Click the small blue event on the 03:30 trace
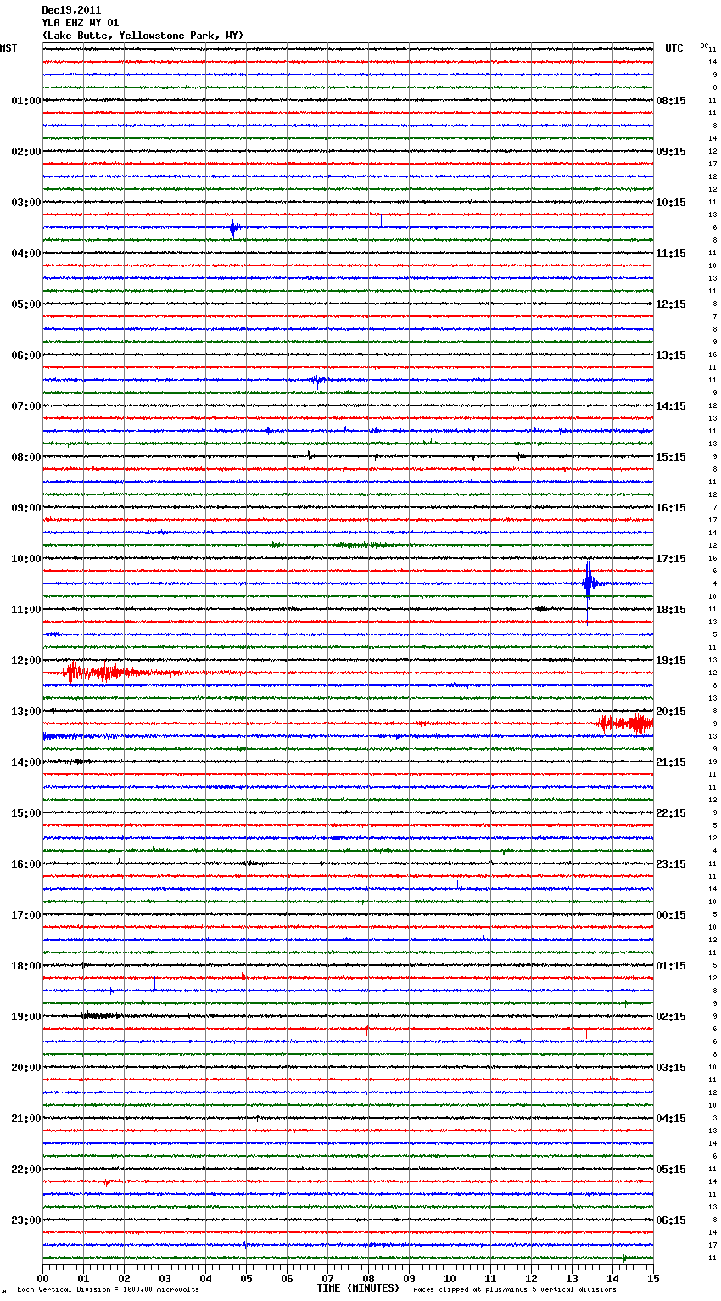The height and width of the screenshot is (1301, 721). click(233, 227)
